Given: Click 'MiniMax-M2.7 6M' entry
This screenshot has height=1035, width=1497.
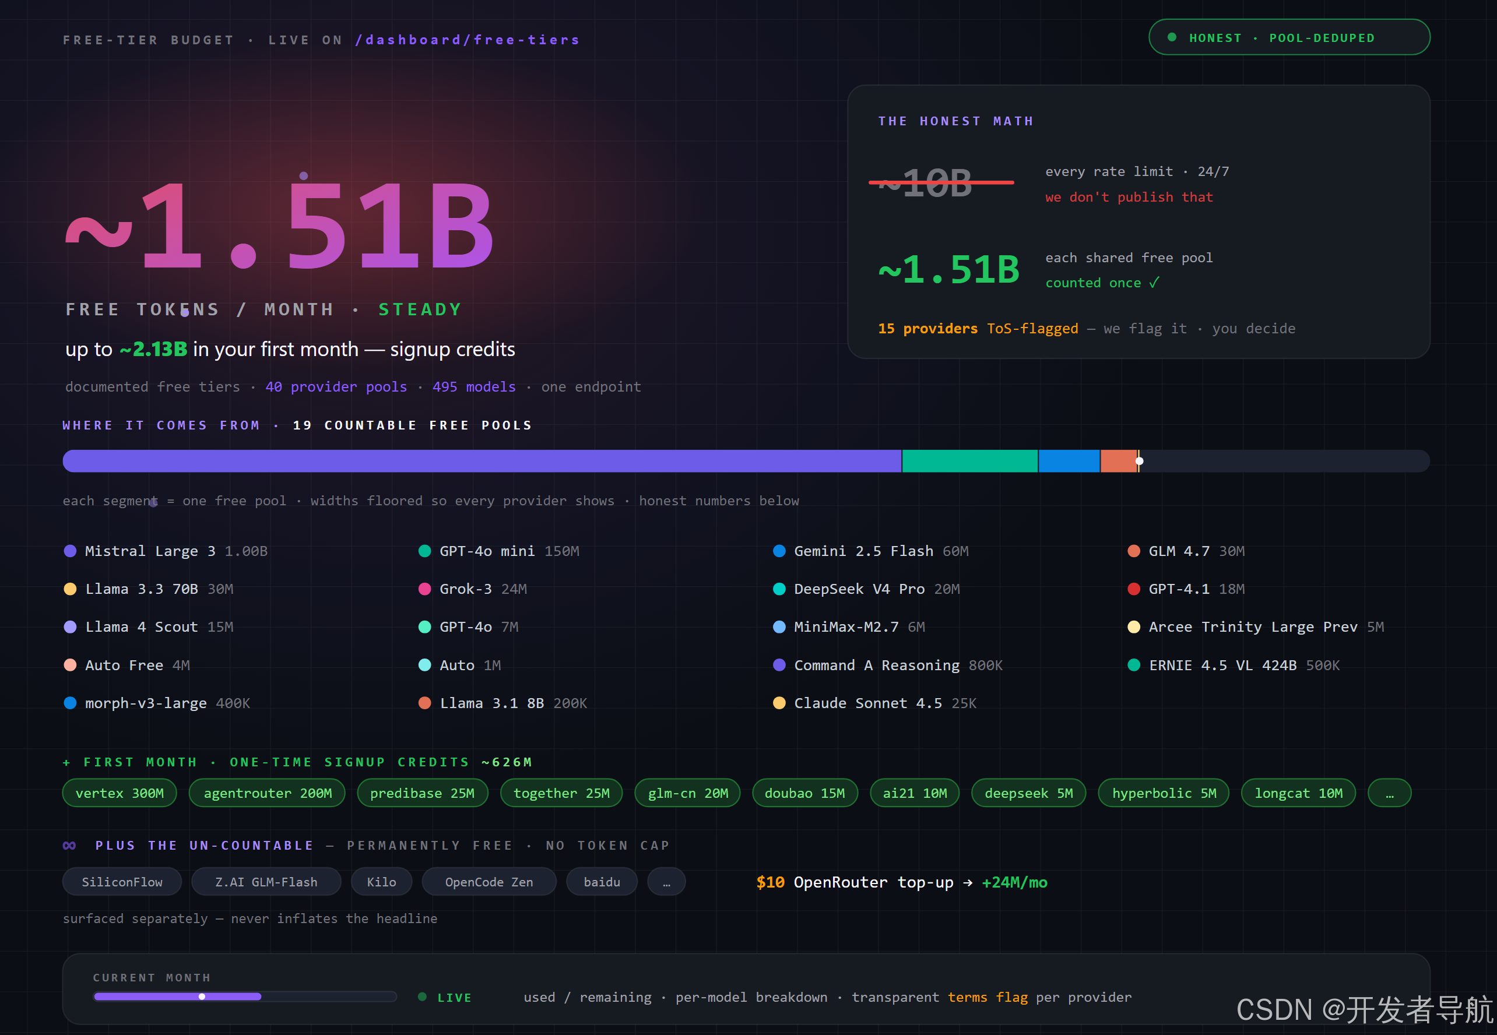Looking at the screenshot, I should [849, 627].
